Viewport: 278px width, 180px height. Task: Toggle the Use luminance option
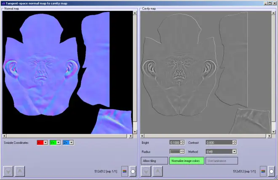(x=222, y=161)
